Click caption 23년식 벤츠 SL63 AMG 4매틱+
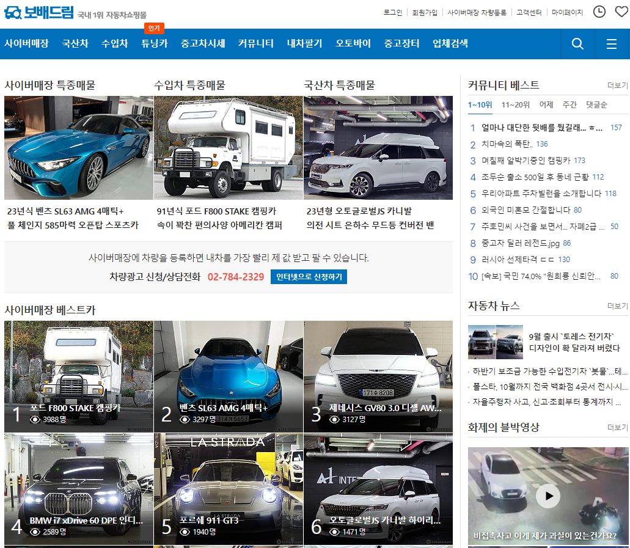 (65, 211)
